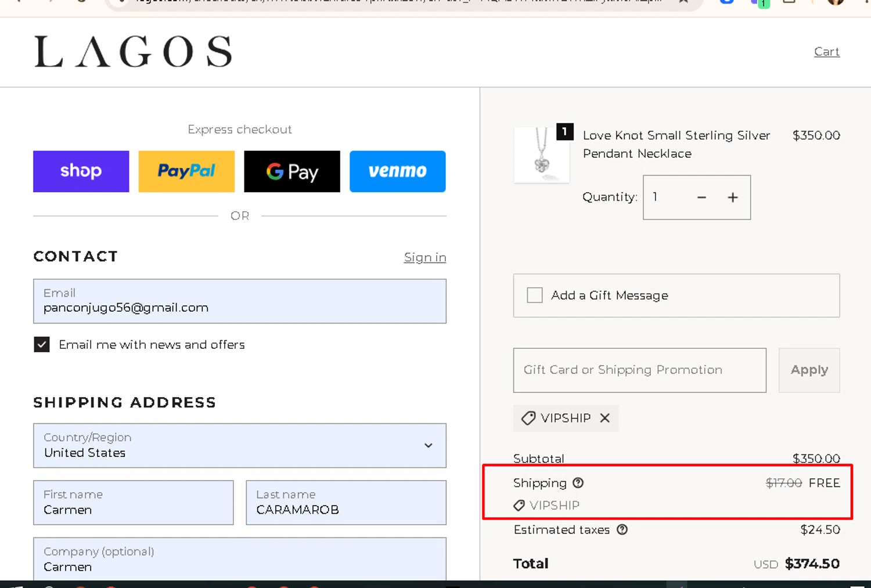Click the Sign in link
This screenshot has width=871, height=588.
point(425,257)
